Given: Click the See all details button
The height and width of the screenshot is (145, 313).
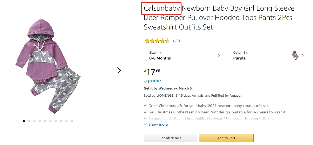Looking at the screenshot, I should click(x=170, y=138).
